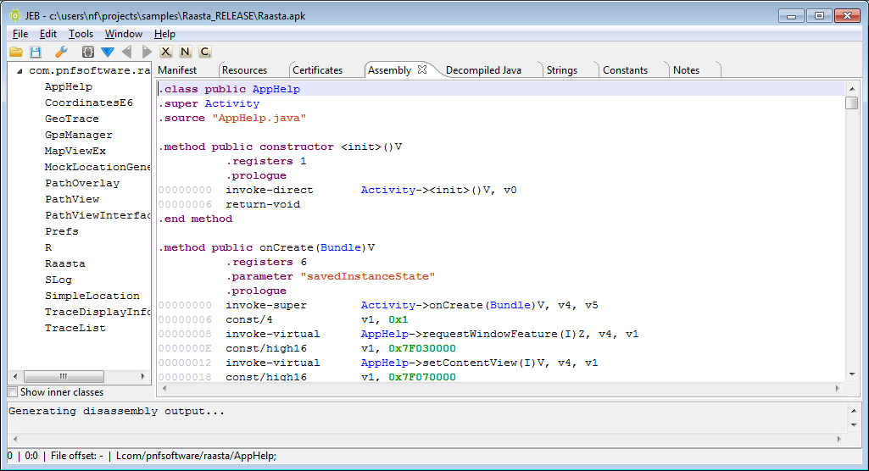Open the File menu
Viewport: 869px width, 471px height.
pos(20,34)
